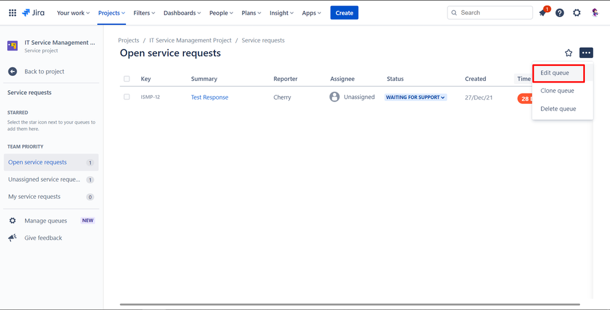The image size is (610, 310).
Task: Click the Projects breadcrumb link
Action: (x=128, y=40)
